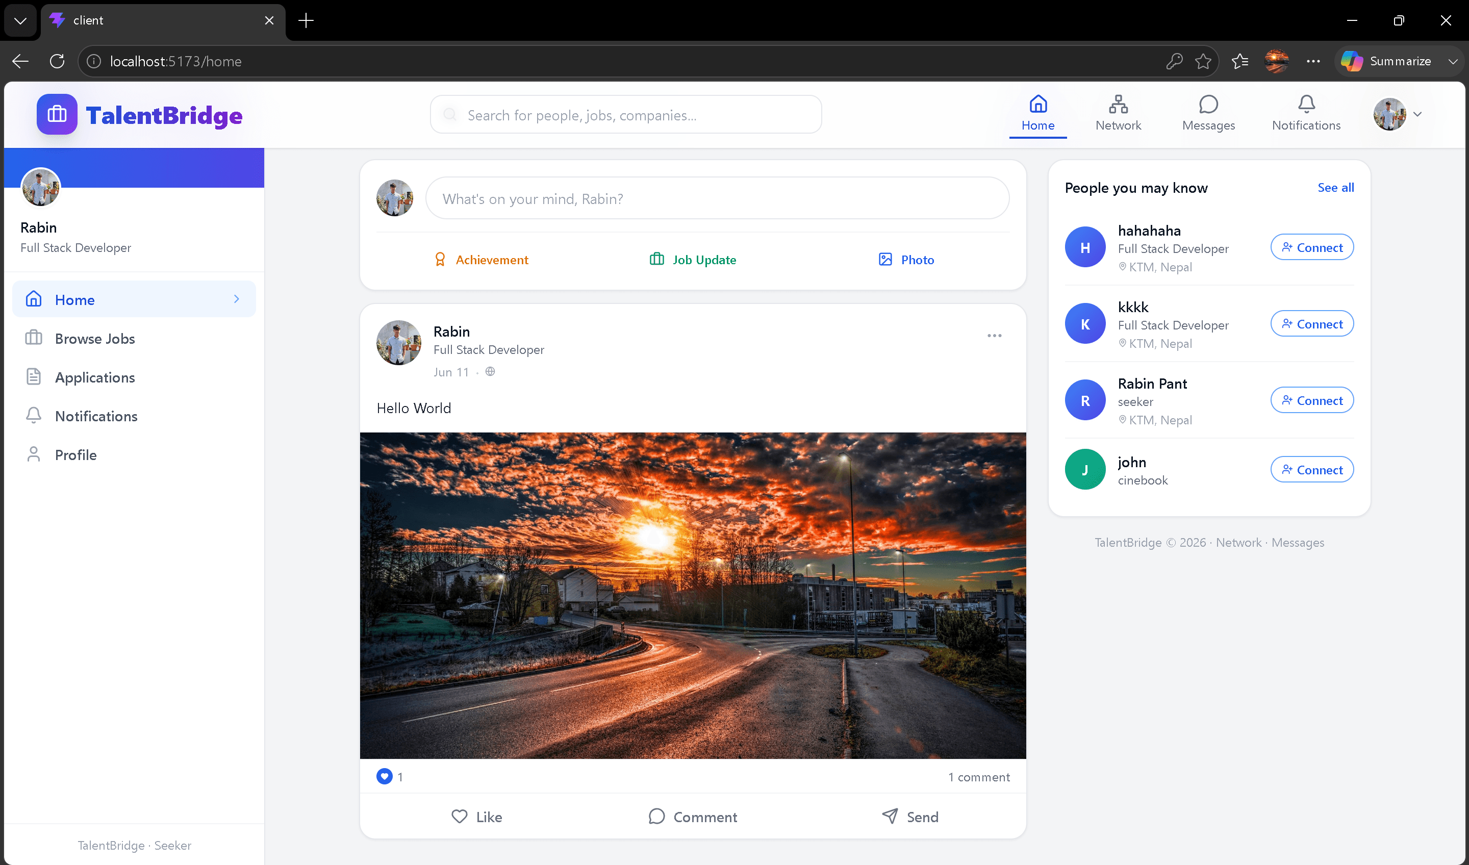Connect with hahahaha
The height and width of the screenshot is (865, 1469).
pos(1311,247)
